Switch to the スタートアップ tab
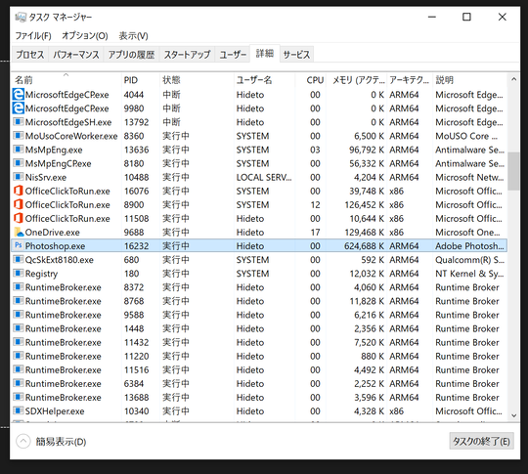The image size is (528, 474). (x=187, y=55)
